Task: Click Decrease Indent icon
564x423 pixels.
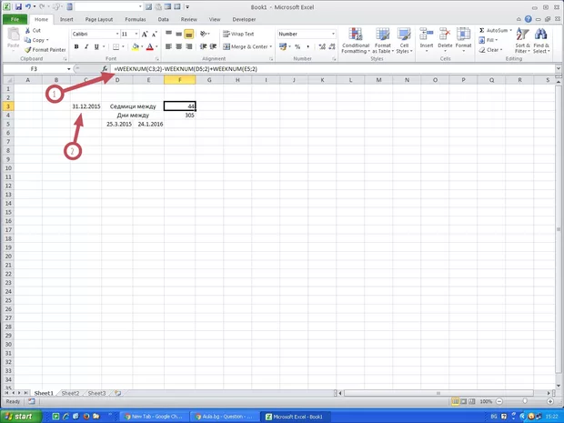Action: 203,46
